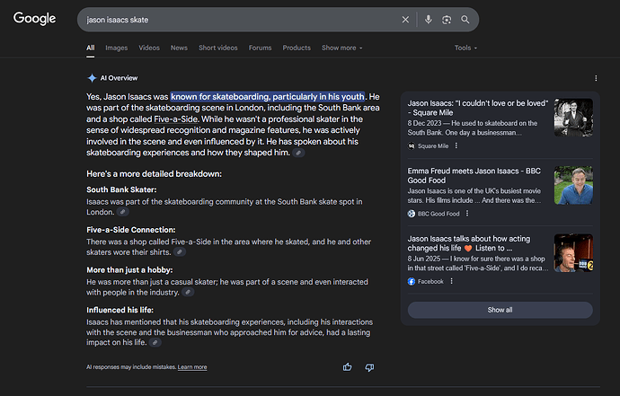
Task: Click the magnifying glass search icon
Action: [465, 20]
